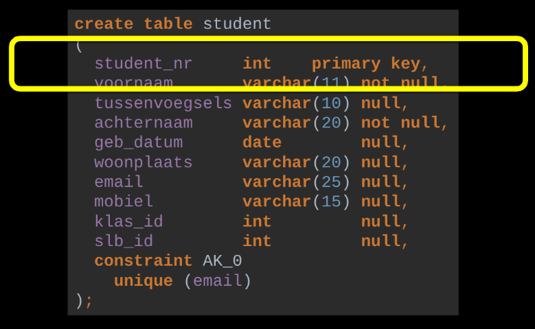535x329 pixels.
Task: Click the achternaam column name
Action: click(143, 123)
